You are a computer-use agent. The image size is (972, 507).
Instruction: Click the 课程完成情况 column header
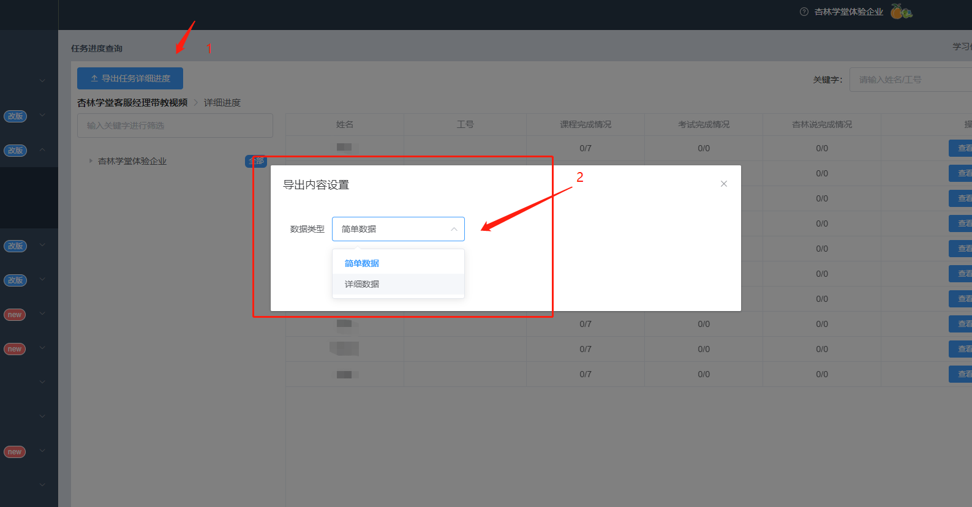tap(586, 124)
